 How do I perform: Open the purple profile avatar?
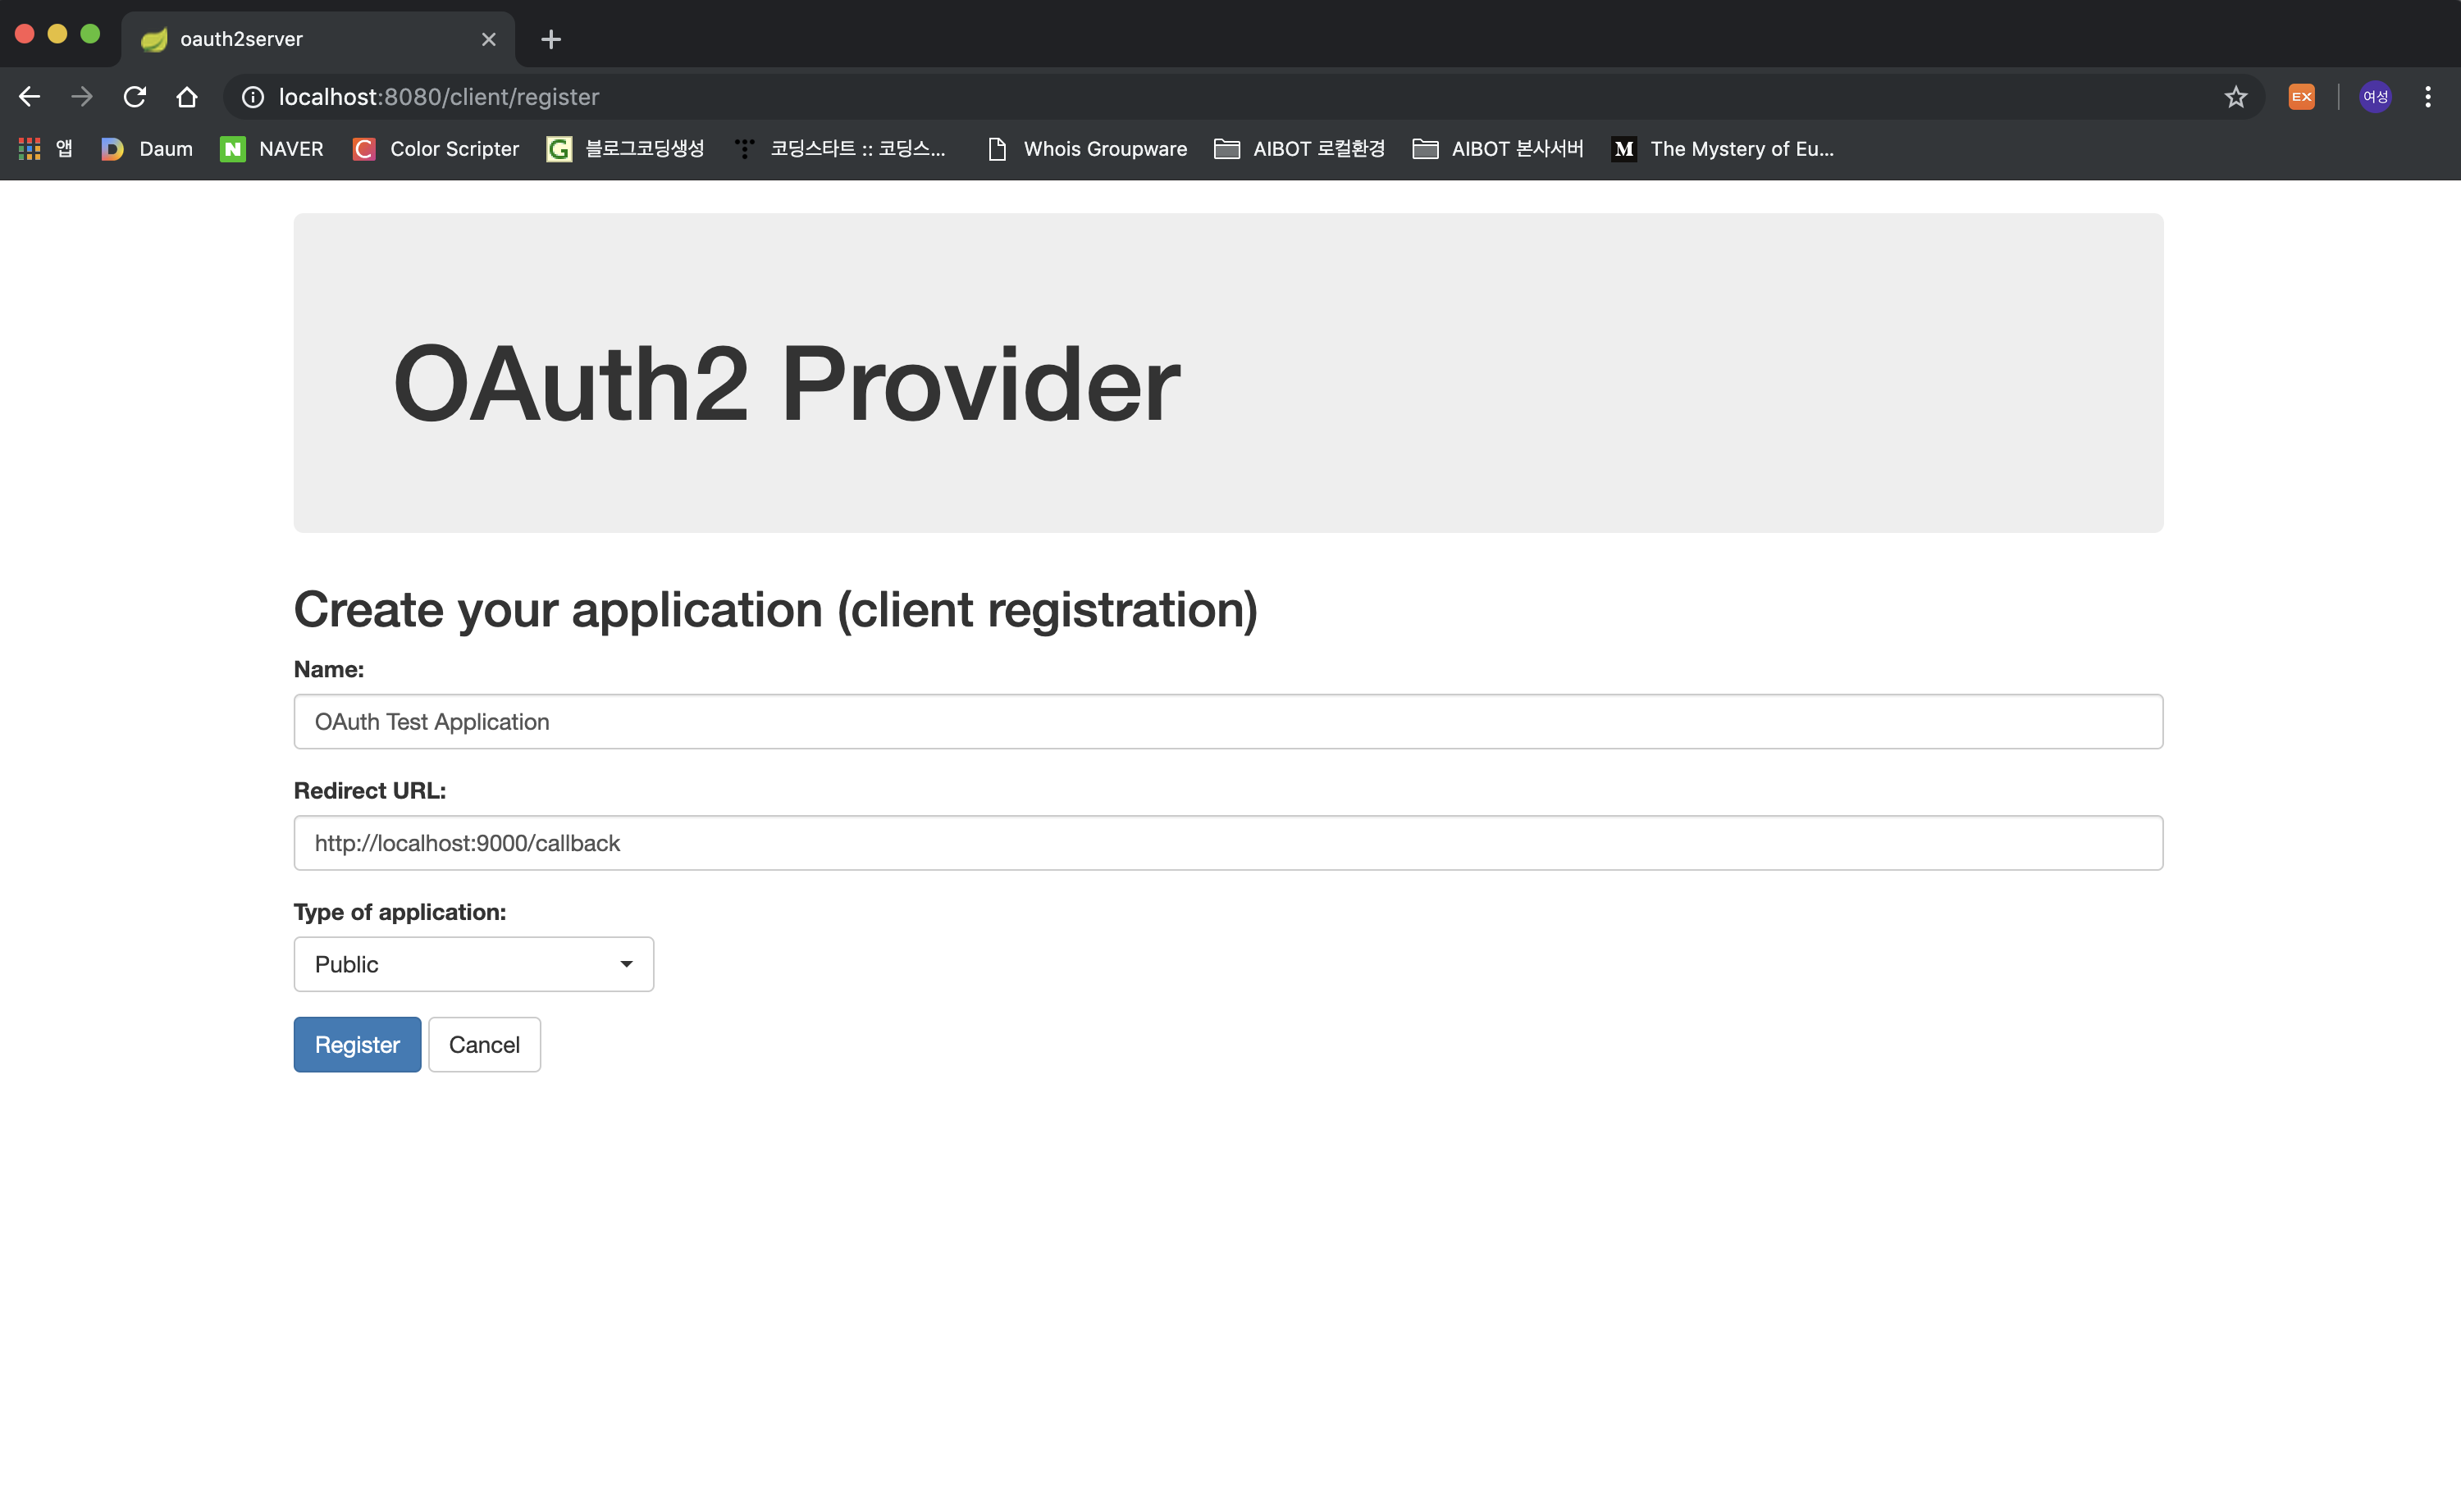pyautogui.click(x=2376, y=97)
